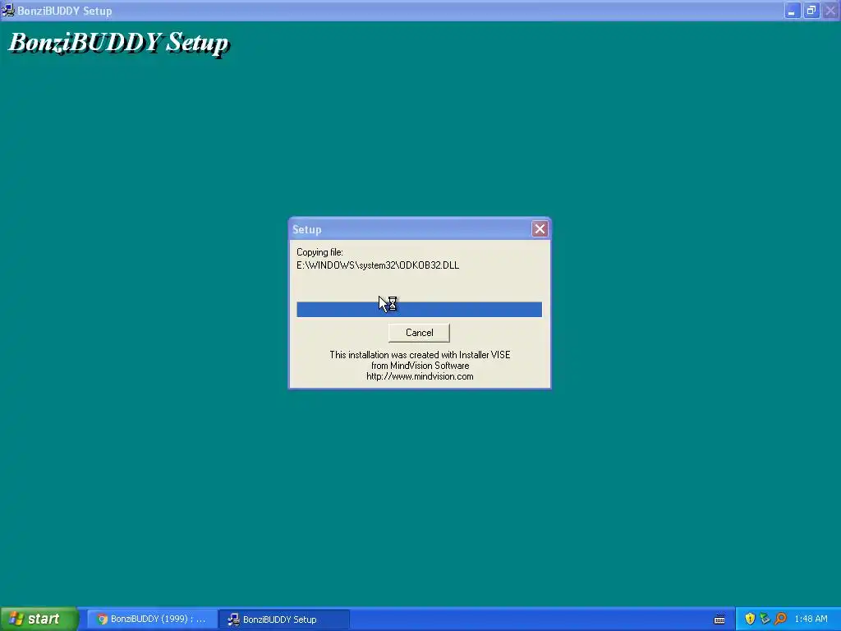Cancel the BonziBUDDY file copy

pyautogui.click(x=419, y=333)
